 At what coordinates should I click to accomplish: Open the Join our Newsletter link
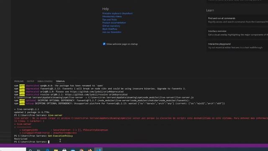[x=112, y=32]
